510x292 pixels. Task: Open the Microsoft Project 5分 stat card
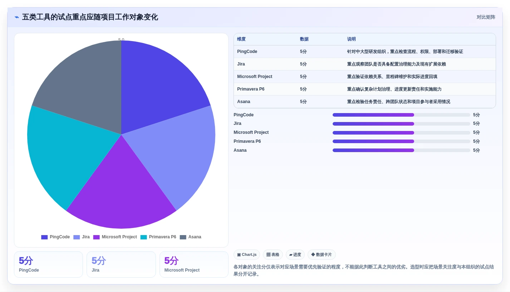[194, 264]
